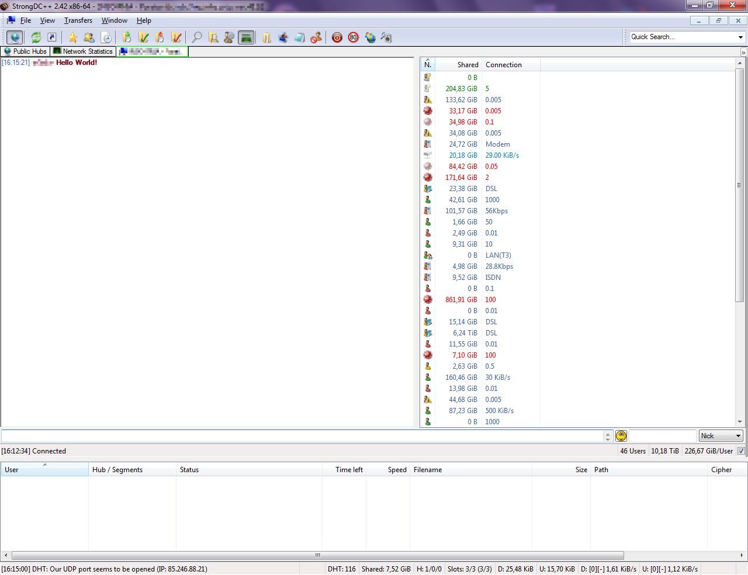Open the Upload Queue toolbar icon
The width and height of the screenshot is (748, 575).
pyautogui.click(x=160, y=37)
